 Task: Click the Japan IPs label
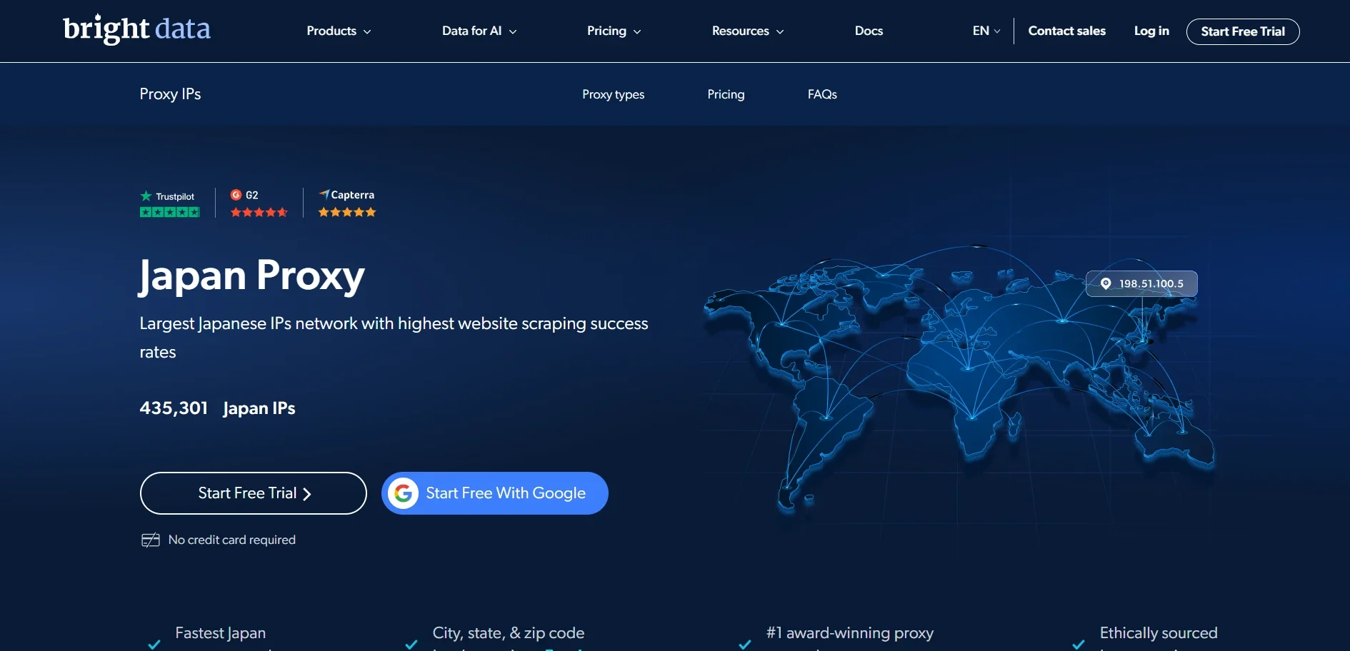[259, 408]
